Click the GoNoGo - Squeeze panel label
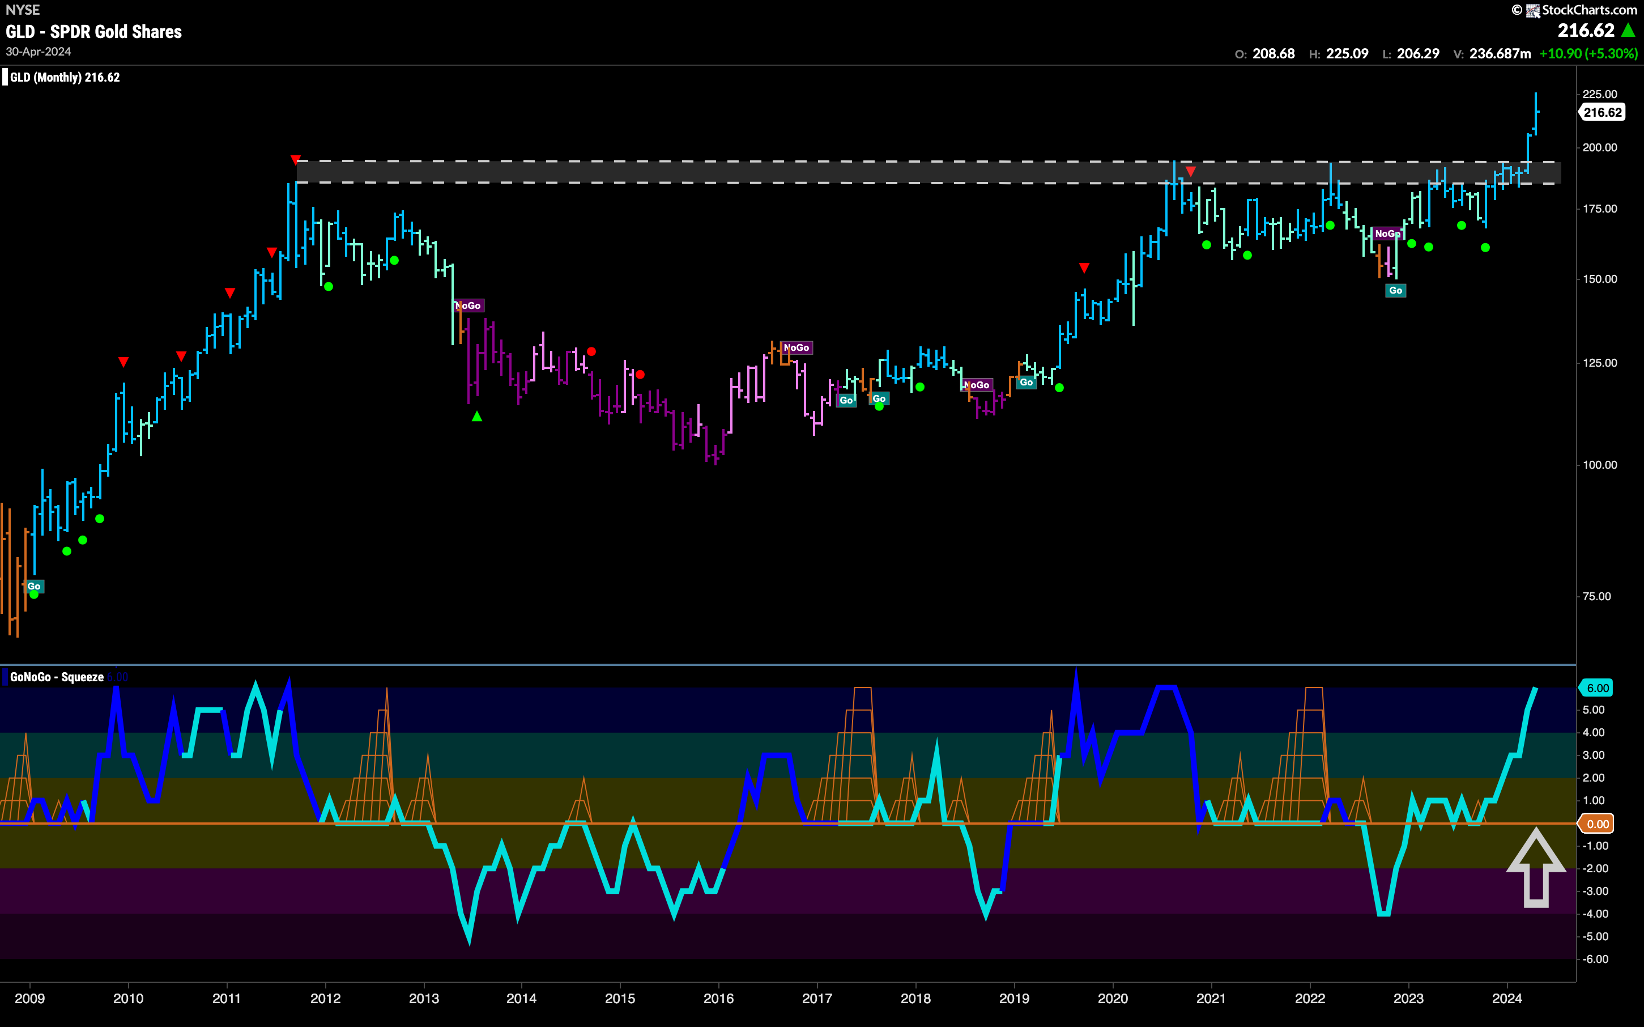Screen dimensions: 1644x1027 (57, 677)
